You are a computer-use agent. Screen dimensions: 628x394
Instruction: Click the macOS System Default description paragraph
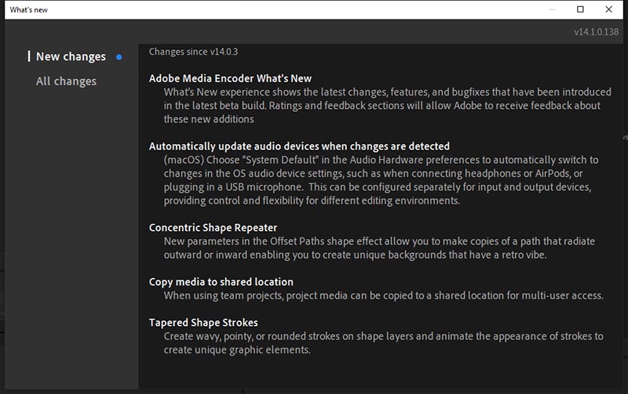tap(381, 180)
